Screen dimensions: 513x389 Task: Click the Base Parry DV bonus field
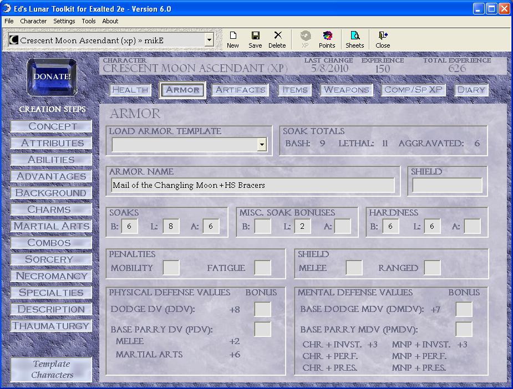(263, 329)
